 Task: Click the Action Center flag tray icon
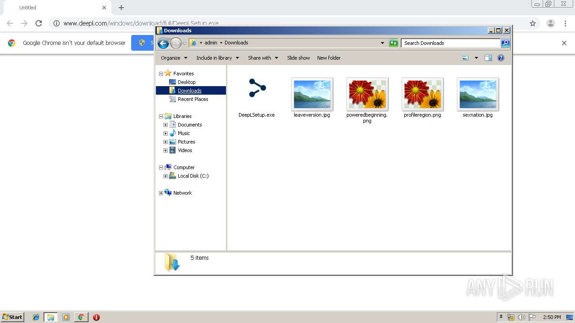point(532,317)
